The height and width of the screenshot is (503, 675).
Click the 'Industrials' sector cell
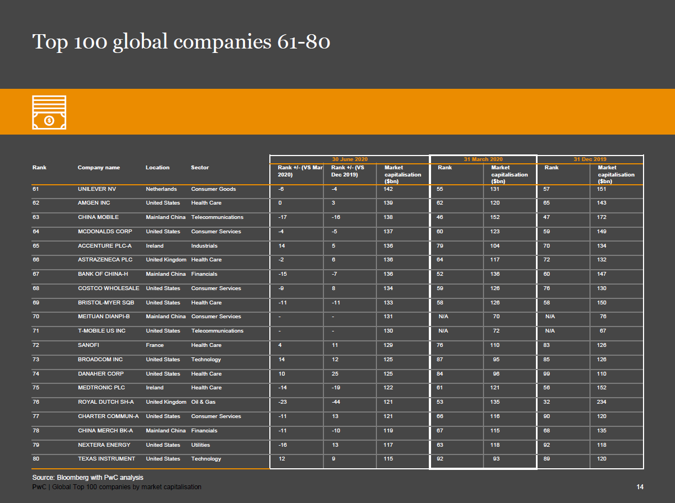click(x=204, y=246)
